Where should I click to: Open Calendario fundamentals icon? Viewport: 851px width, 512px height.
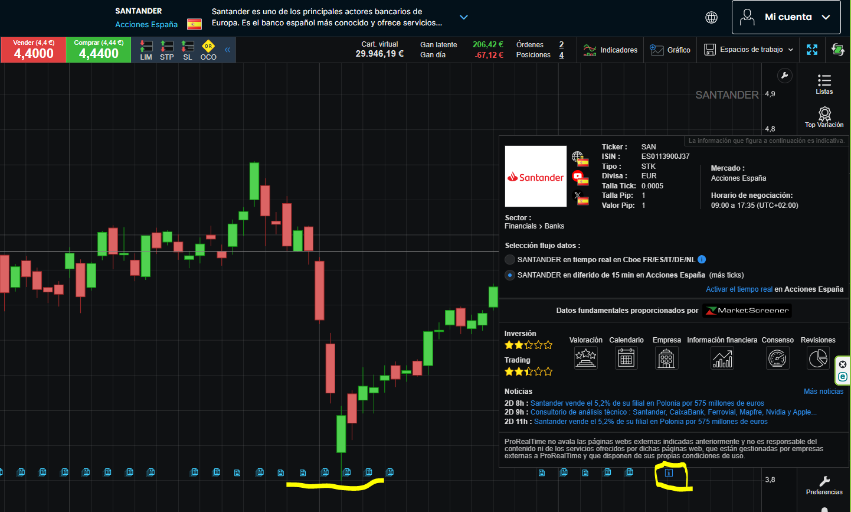626,358
